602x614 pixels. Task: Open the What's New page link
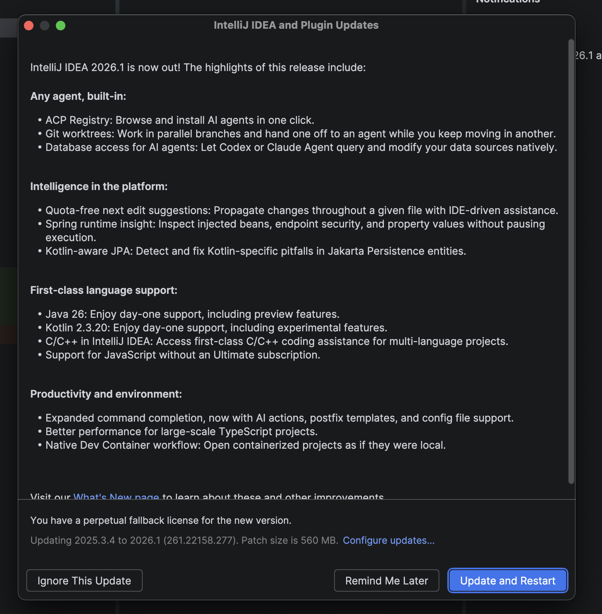pyautogui.click(x=116, y=496)
